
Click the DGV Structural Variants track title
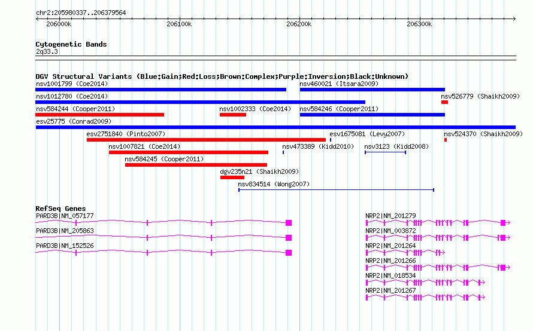[x=222, y=76]
